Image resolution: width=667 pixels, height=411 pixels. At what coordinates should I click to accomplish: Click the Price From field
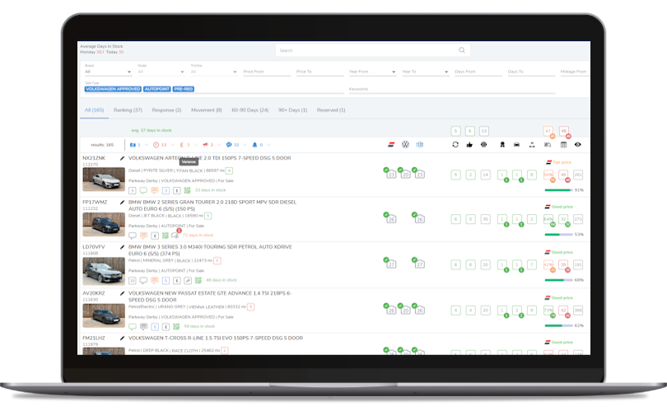(x=267, y=72)
